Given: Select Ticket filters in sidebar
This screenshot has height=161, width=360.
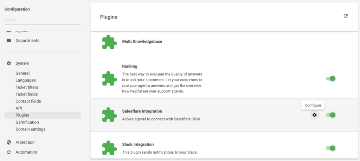Looking at the screenshot, I should 27,87.
